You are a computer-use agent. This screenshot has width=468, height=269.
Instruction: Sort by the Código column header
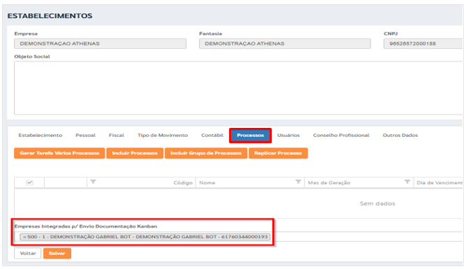point(183,183)
